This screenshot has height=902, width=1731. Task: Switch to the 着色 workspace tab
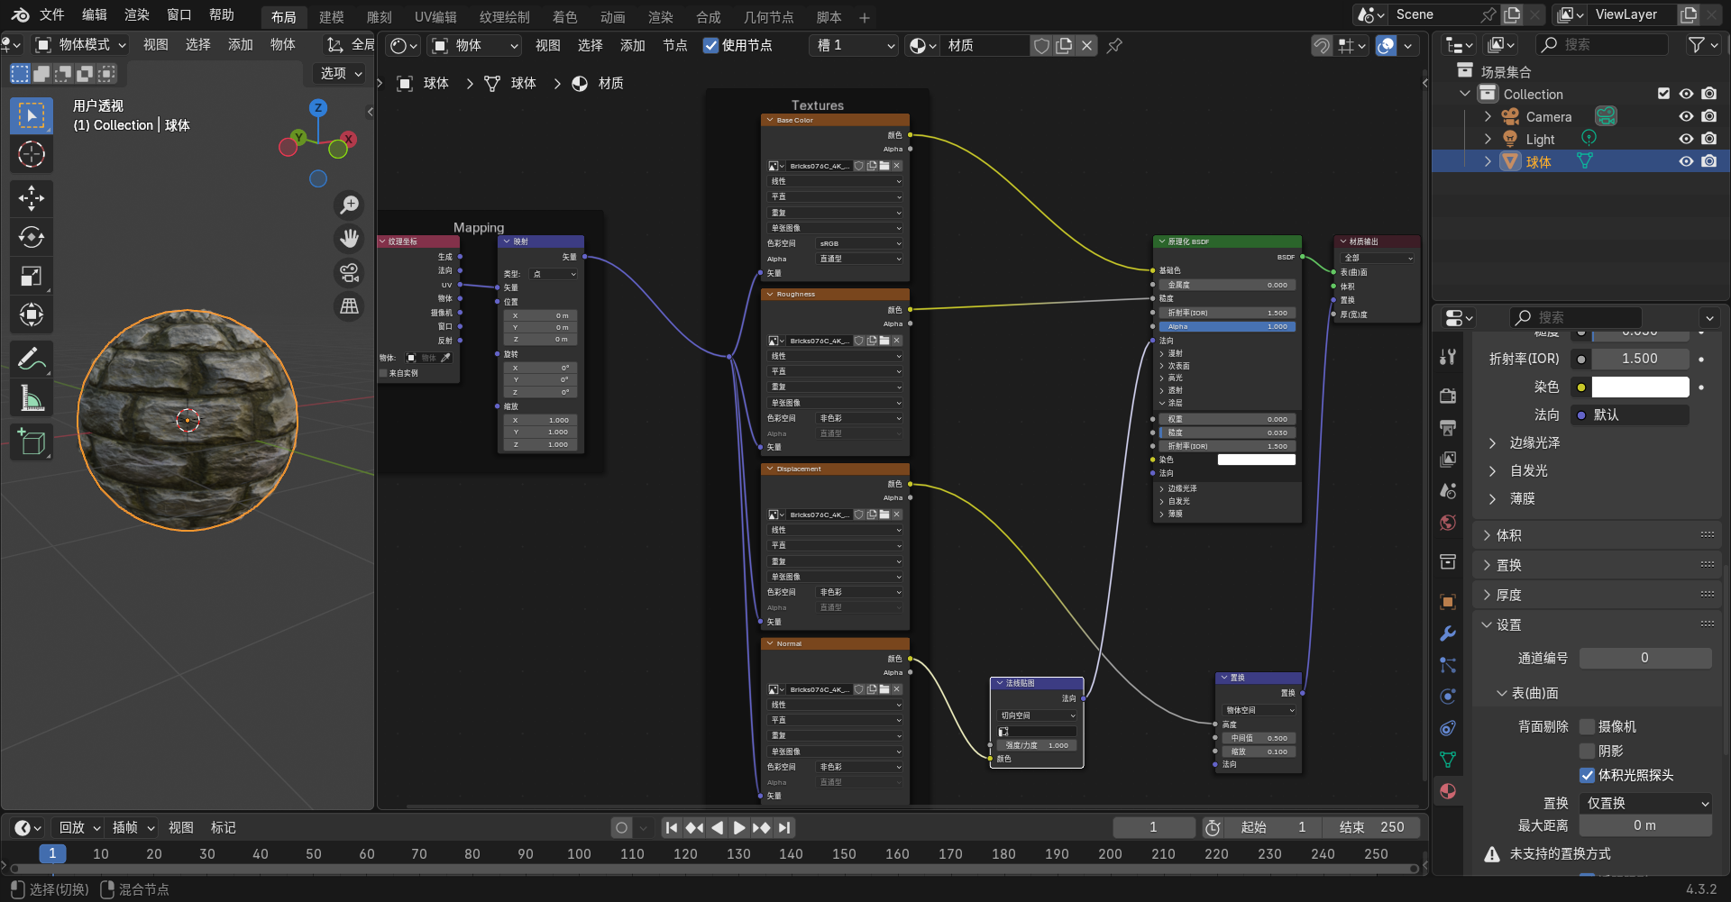(x=564, y=17)
